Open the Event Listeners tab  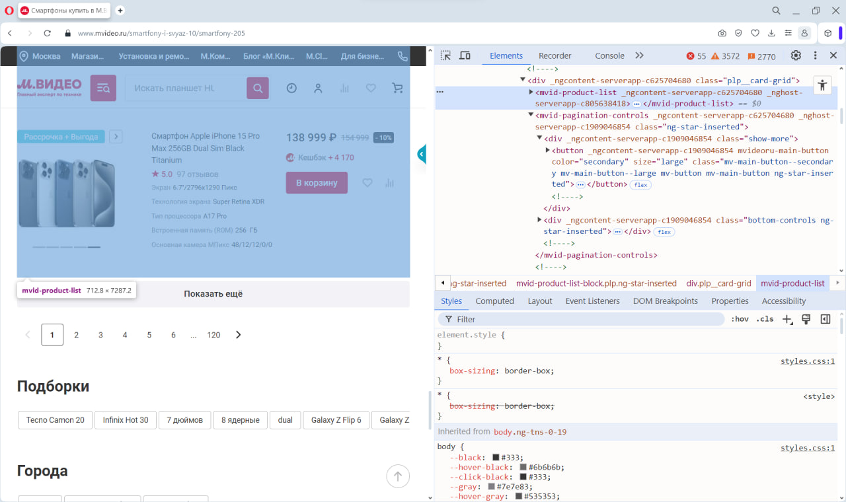pos(593,301)
